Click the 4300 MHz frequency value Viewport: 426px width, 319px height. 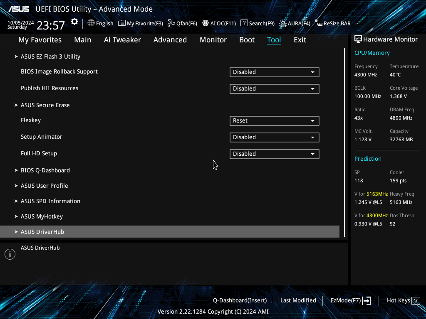tap(366, 75)
